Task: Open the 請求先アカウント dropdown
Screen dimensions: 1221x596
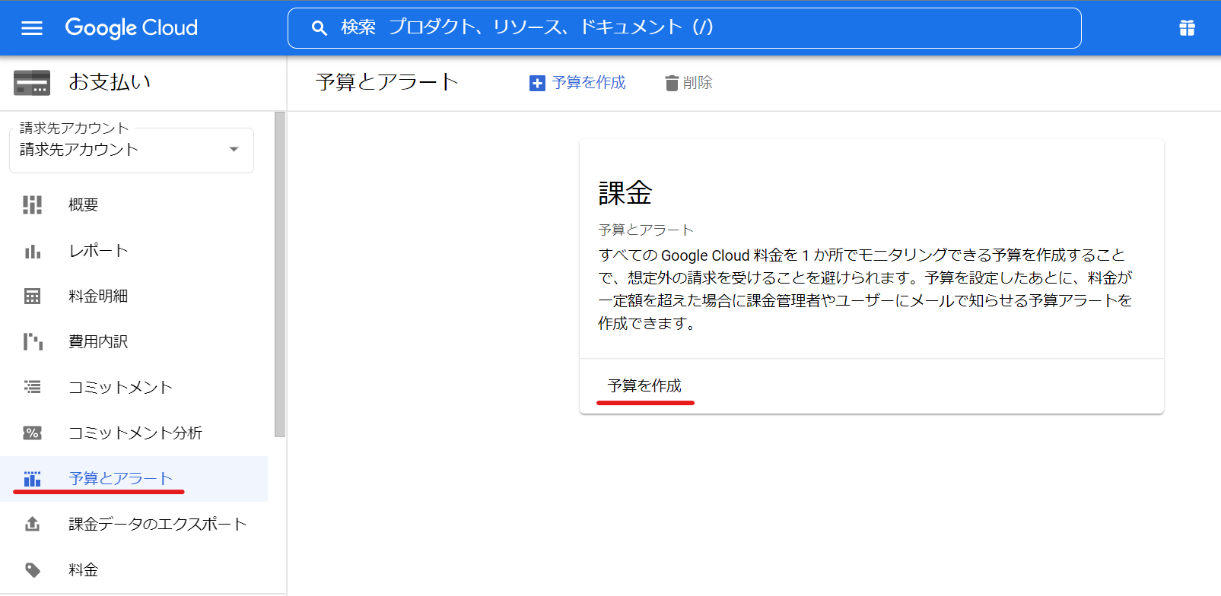Action: [132, 150]
